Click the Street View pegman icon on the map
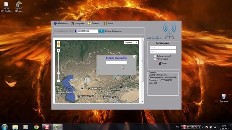 (x=58, y=44)
